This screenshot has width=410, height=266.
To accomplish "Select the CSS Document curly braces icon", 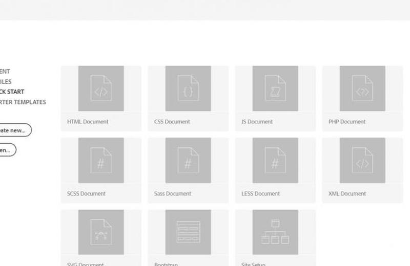I will coord(188,88).
